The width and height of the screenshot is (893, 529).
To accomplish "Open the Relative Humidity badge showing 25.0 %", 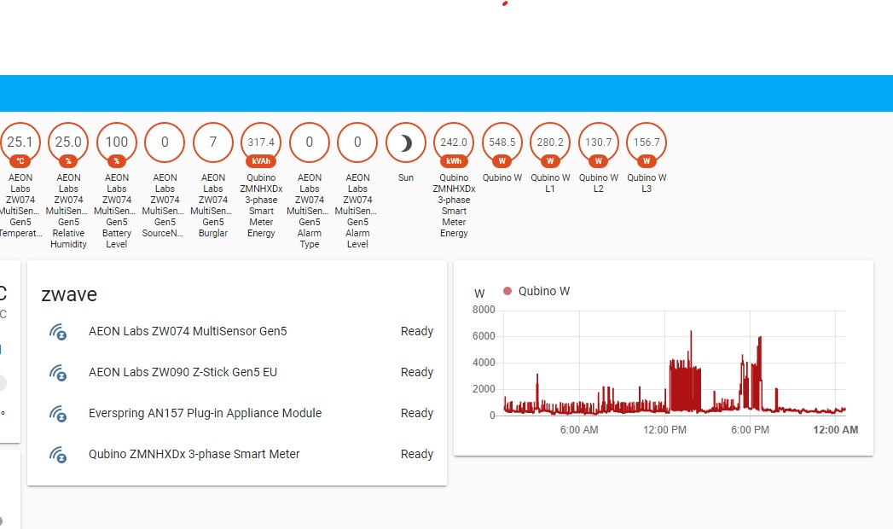I will (x=68, y=143).
